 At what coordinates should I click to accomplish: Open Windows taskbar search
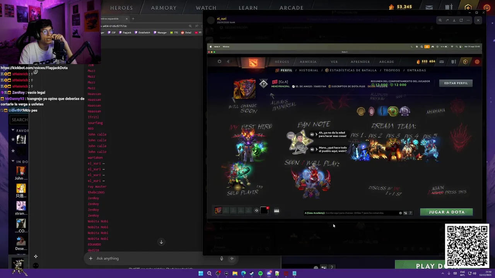click(x=209, y=273)
